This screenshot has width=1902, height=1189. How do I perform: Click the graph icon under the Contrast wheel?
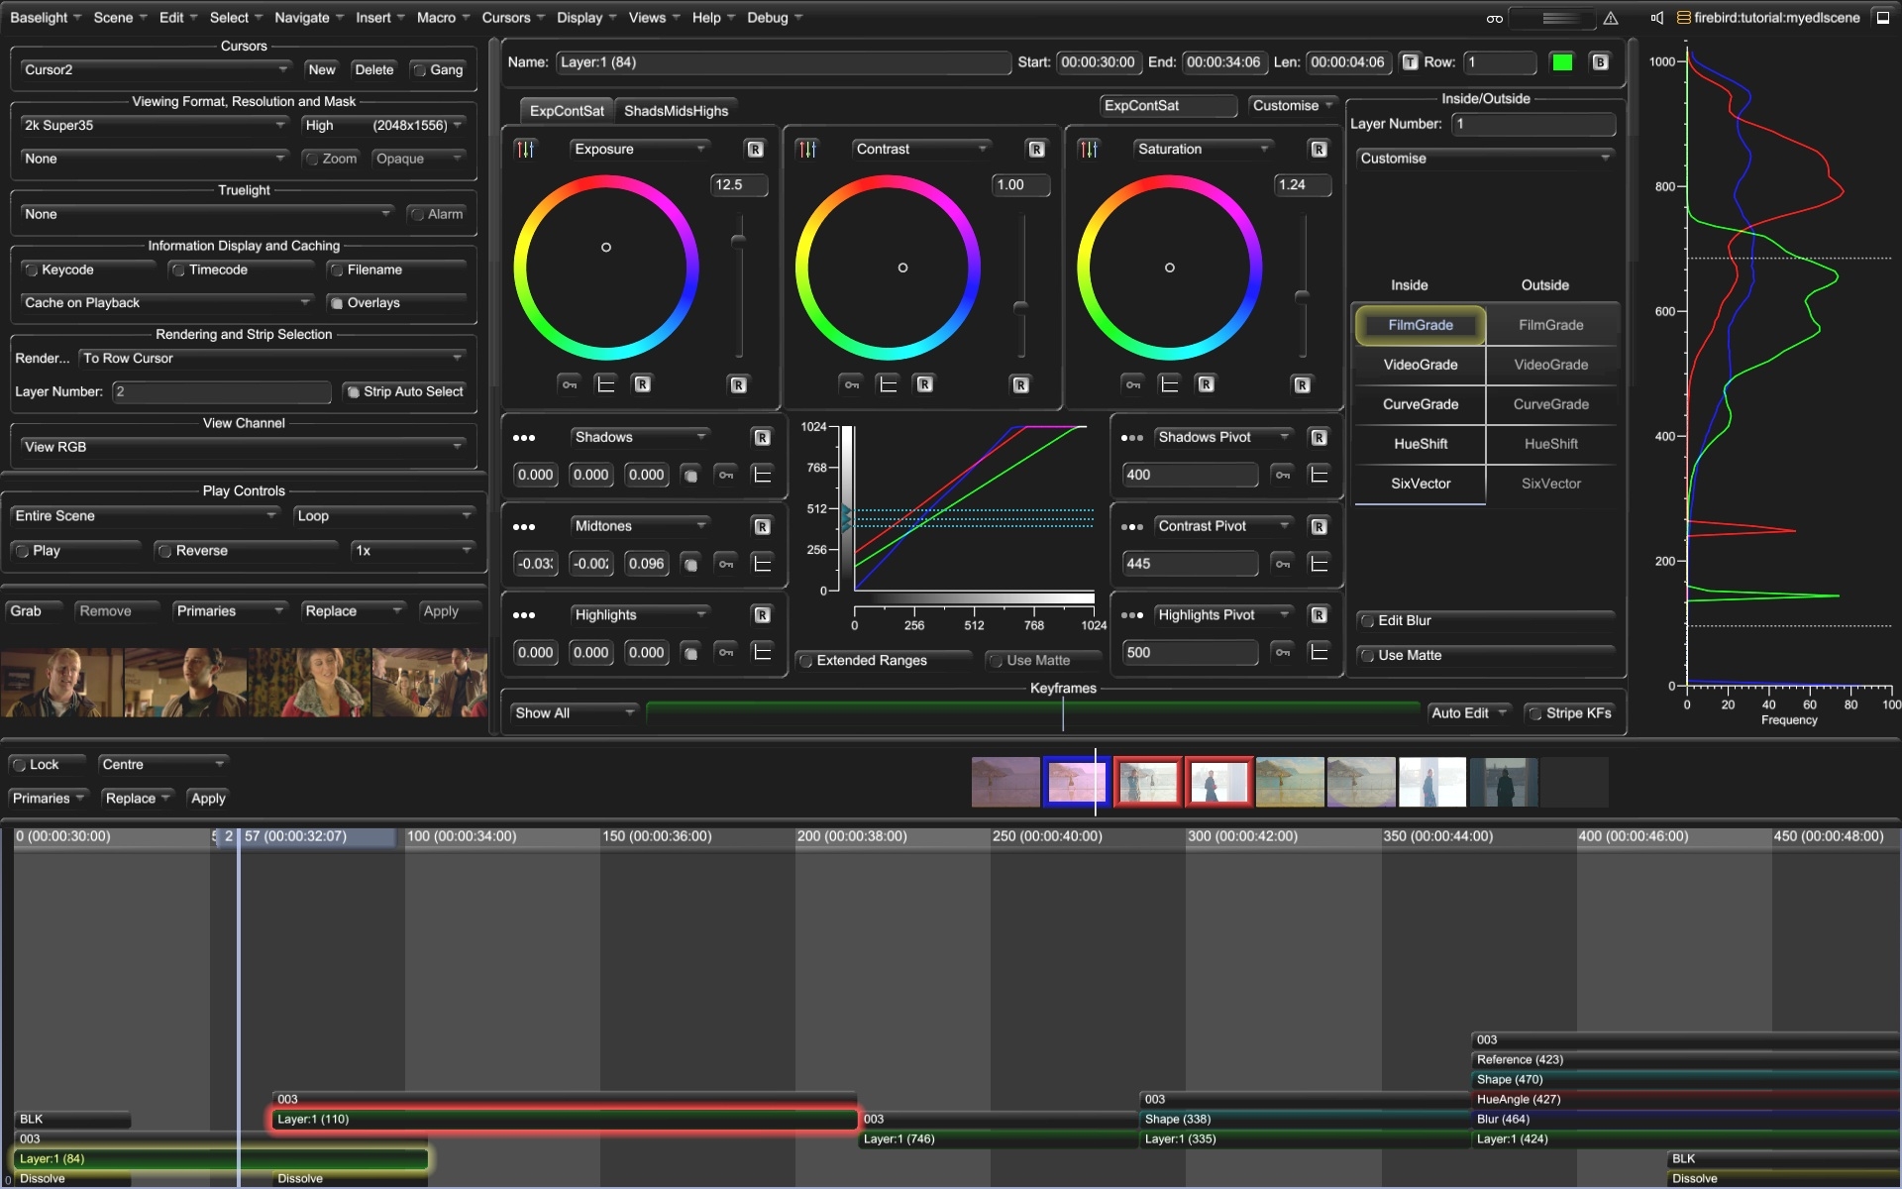889,384
